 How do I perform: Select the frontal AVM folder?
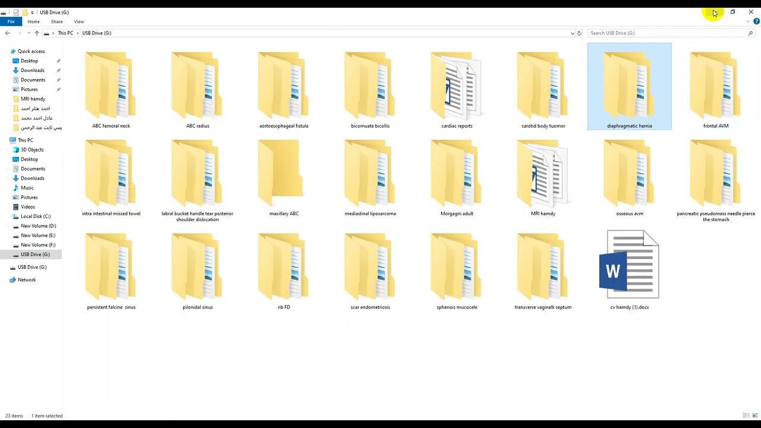point(716,90)
